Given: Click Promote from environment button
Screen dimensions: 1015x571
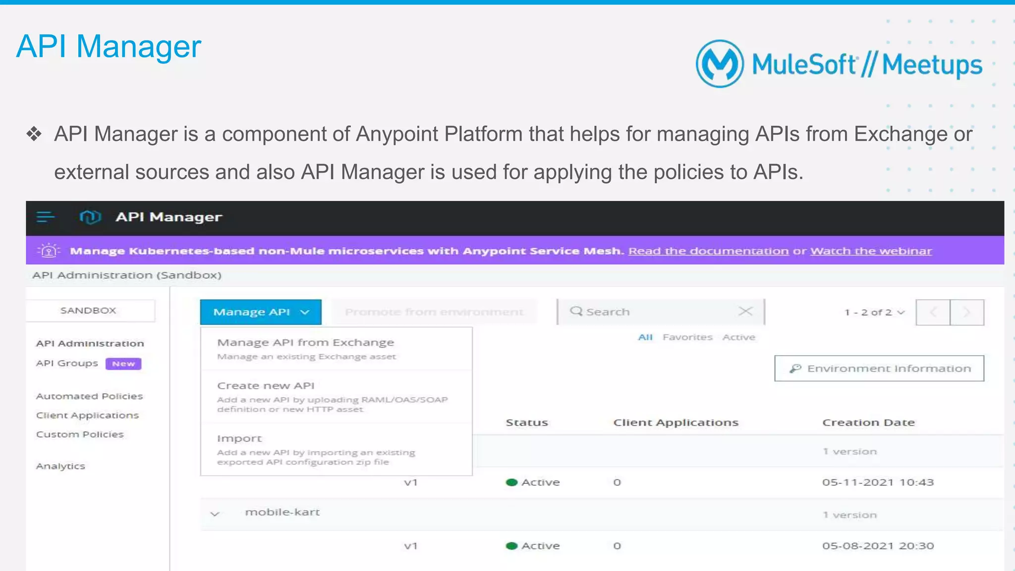Looking at the screenshot, I should [434, 312].
